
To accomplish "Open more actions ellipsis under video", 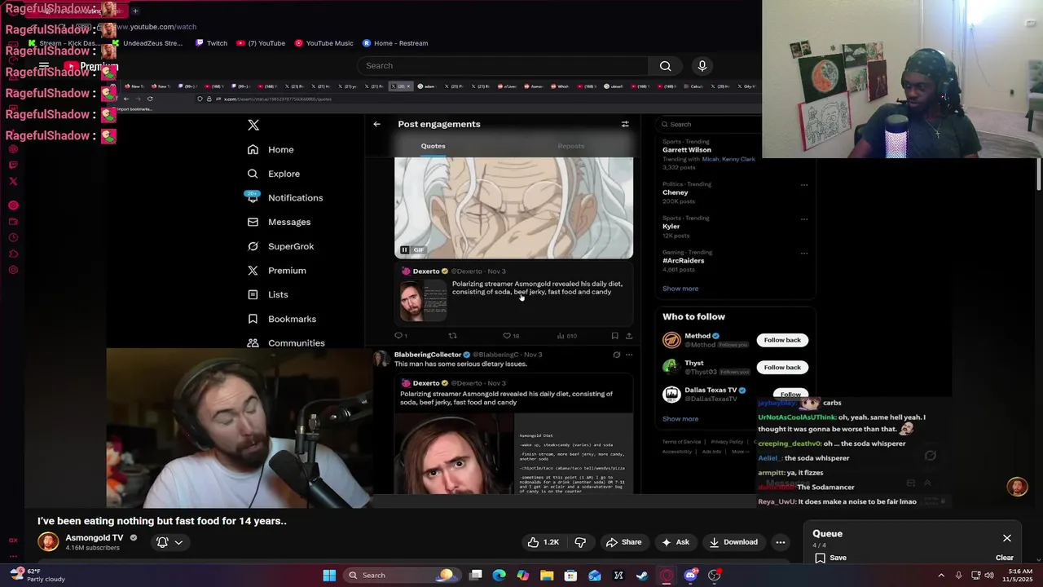I will (781, 542).
